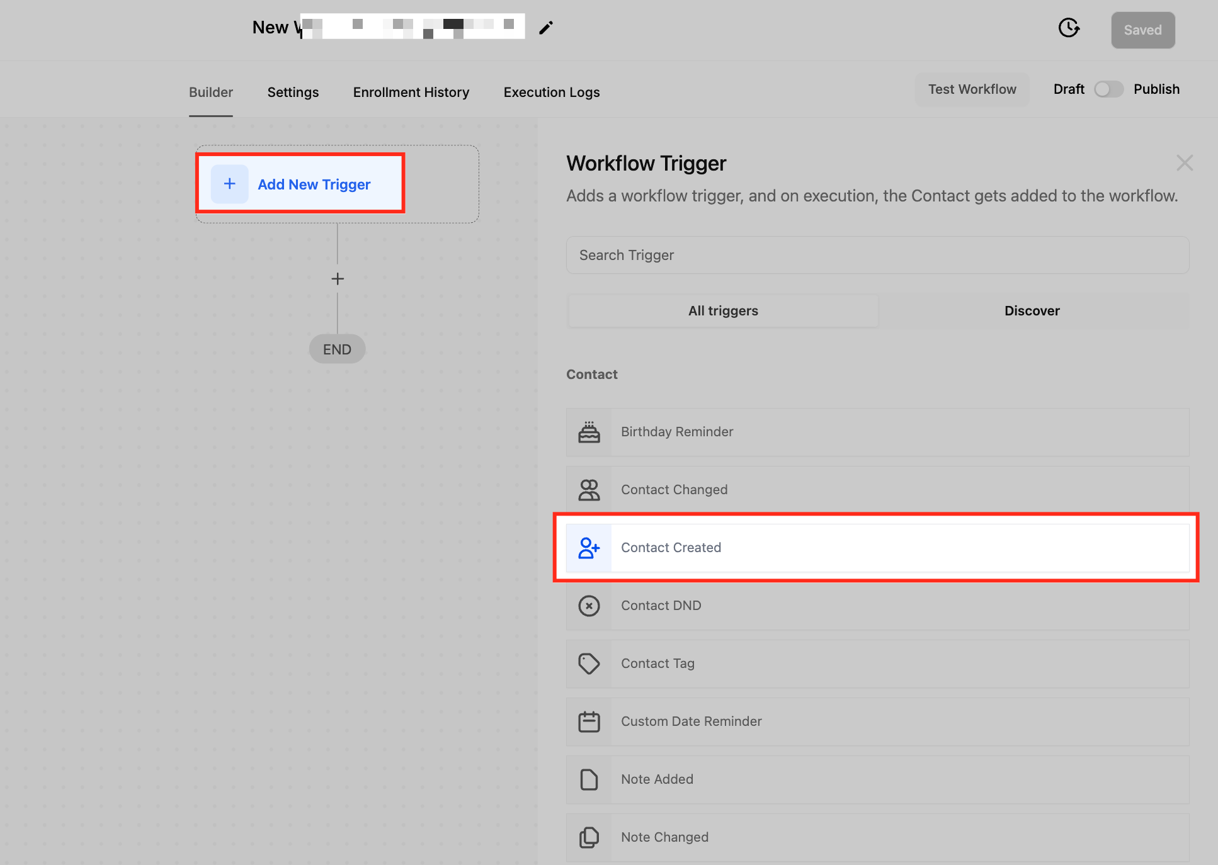Open version history clock icon
Screen dimensions: 1218x865
tap(1069, 28)
